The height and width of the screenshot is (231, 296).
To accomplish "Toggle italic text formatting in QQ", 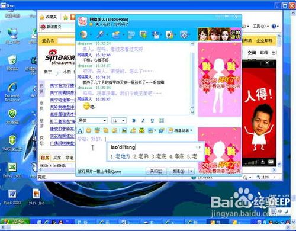I will tap(143, 121).
